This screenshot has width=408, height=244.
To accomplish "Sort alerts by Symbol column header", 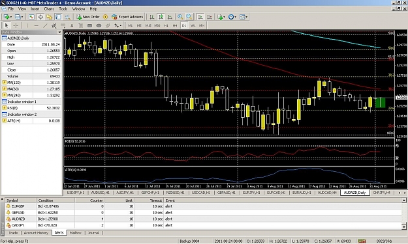I will [x=21, y=200].
